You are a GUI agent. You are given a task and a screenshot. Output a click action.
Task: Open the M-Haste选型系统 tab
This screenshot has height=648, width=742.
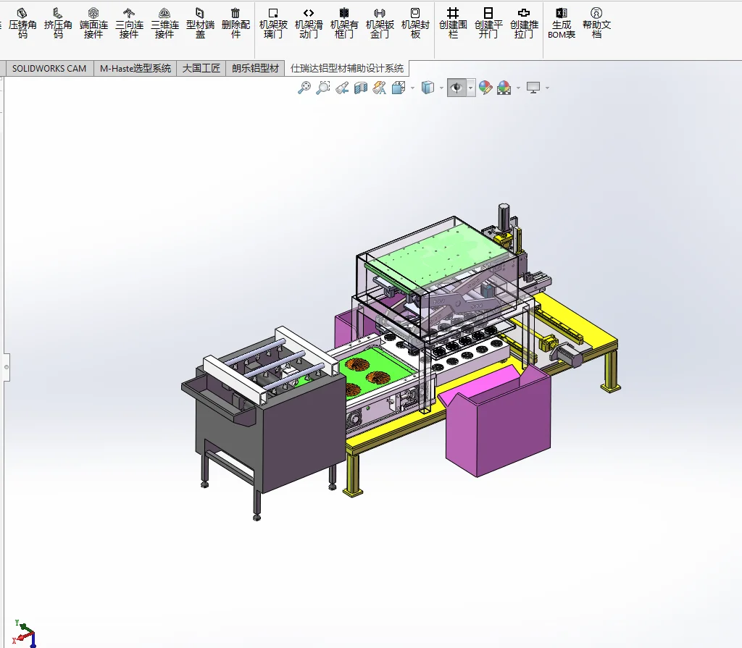coord(136,69)
